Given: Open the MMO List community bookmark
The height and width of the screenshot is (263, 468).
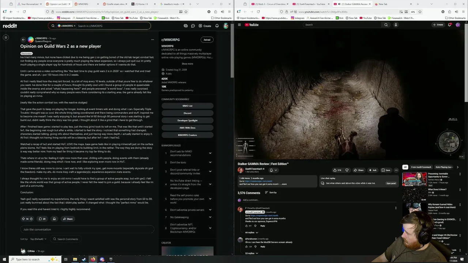Looking at the screenshot, I should tap(187, 106).
